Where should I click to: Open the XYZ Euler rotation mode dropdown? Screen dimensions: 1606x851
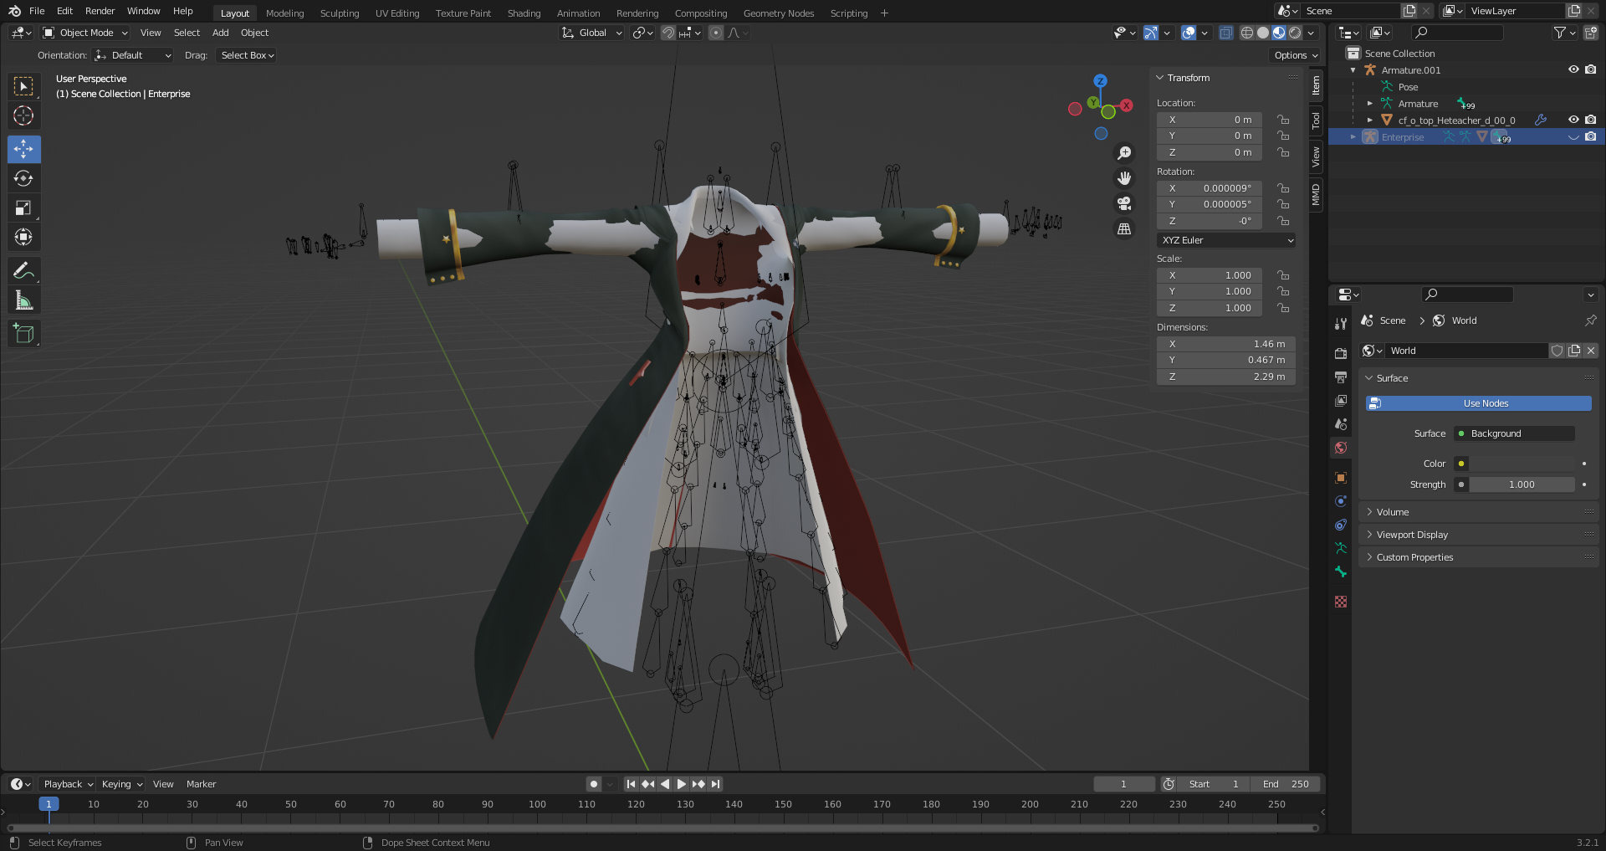click(x=1226, y=240)
